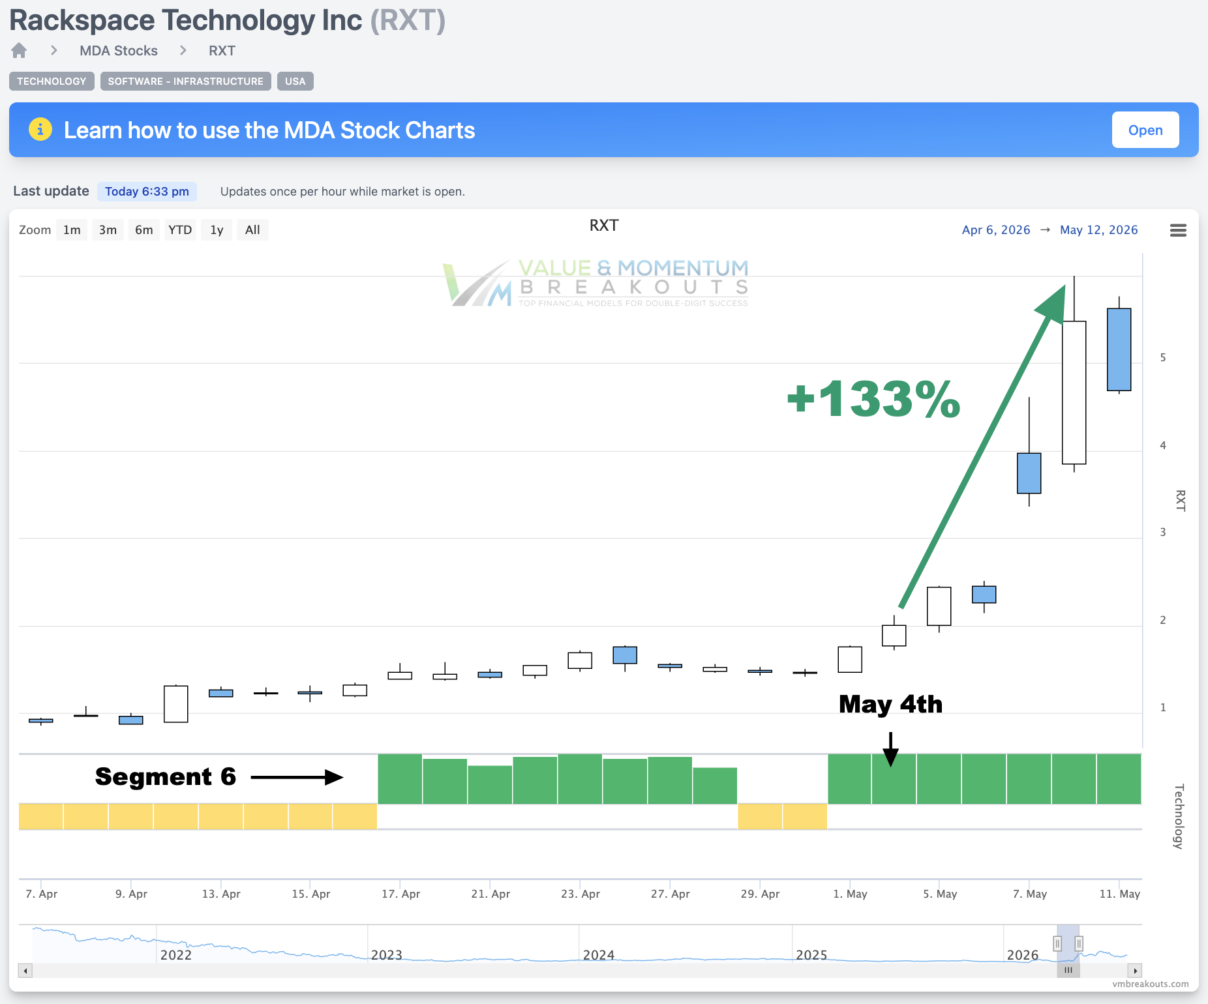The height and width of the screenshot is (1004, 1208).
Task: Open the chart hamburger menu icon
Action: click(x=1178, y=230)
